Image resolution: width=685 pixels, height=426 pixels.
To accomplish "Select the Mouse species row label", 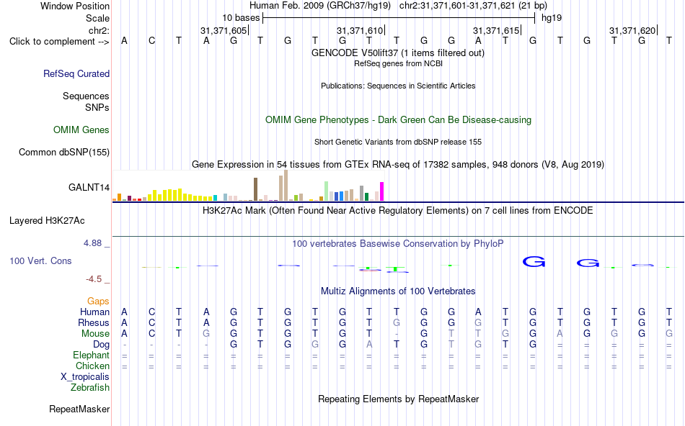I will [x=96, y=334].
